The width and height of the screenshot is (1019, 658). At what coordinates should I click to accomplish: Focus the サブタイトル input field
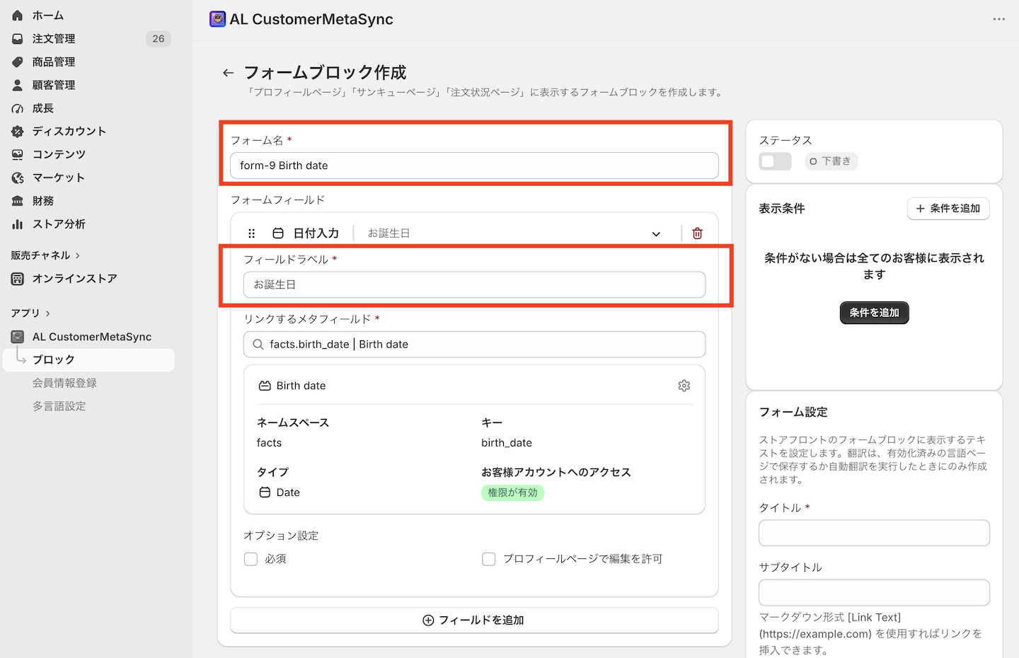click(x=874, y=593)
